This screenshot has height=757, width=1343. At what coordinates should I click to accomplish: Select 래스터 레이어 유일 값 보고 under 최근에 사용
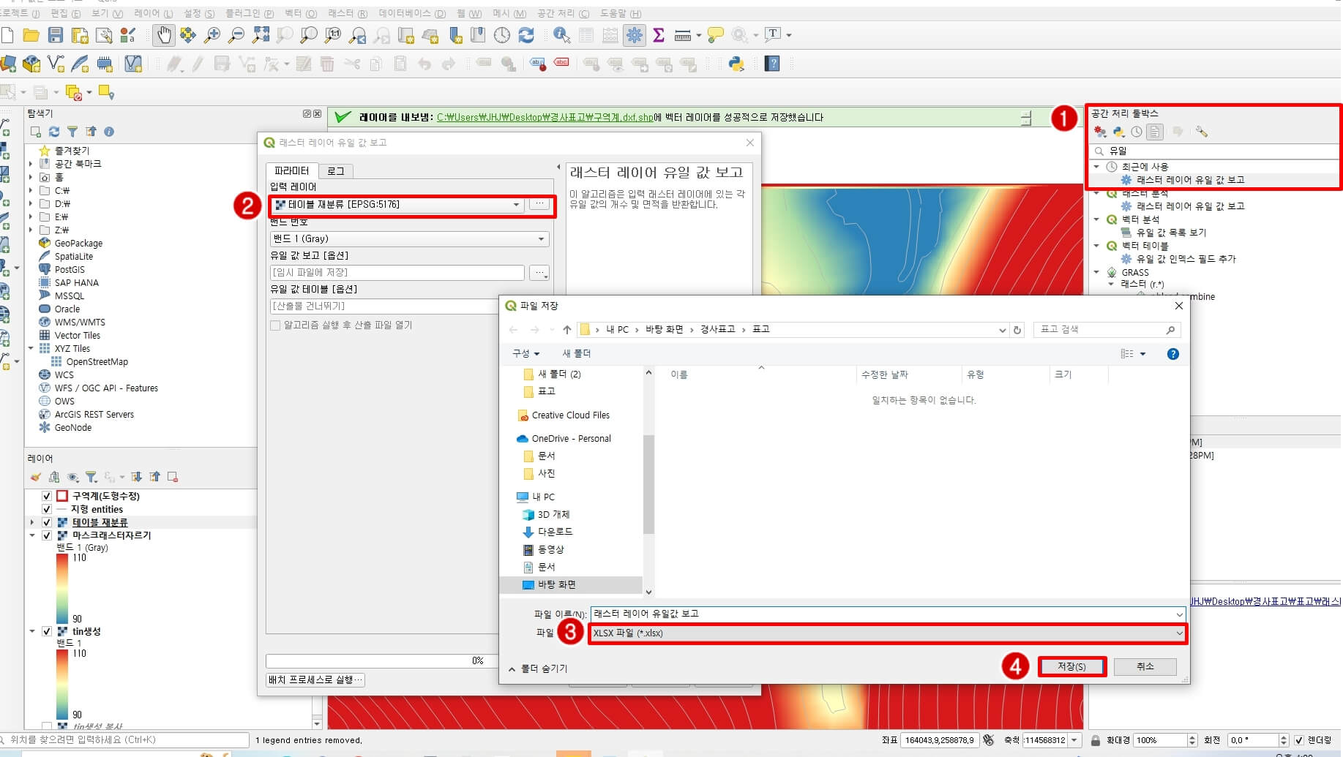click(x=1190, y=180)
